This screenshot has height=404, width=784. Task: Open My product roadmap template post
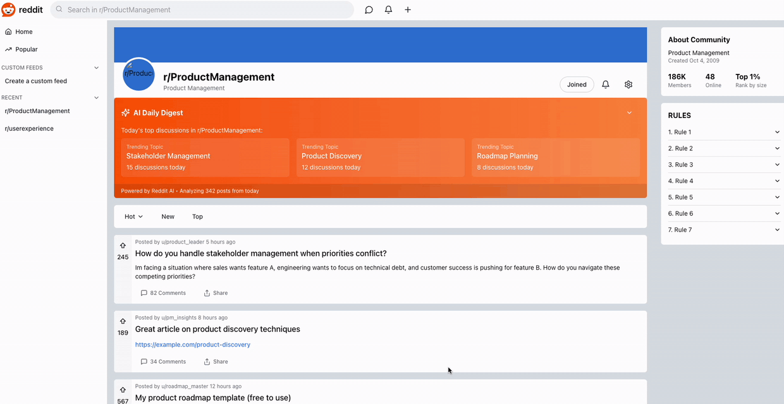point(213,398)
